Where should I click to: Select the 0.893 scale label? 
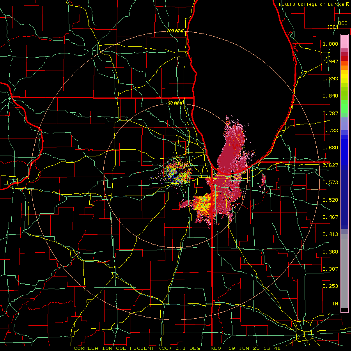[x=330, y=78]
